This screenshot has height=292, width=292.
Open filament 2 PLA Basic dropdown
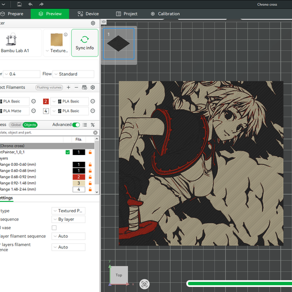pos(70,101)
